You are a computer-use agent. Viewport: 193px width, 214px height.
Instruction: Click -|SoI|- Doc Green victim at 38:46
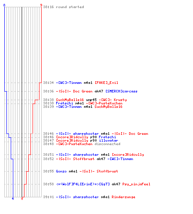point(130,134)
